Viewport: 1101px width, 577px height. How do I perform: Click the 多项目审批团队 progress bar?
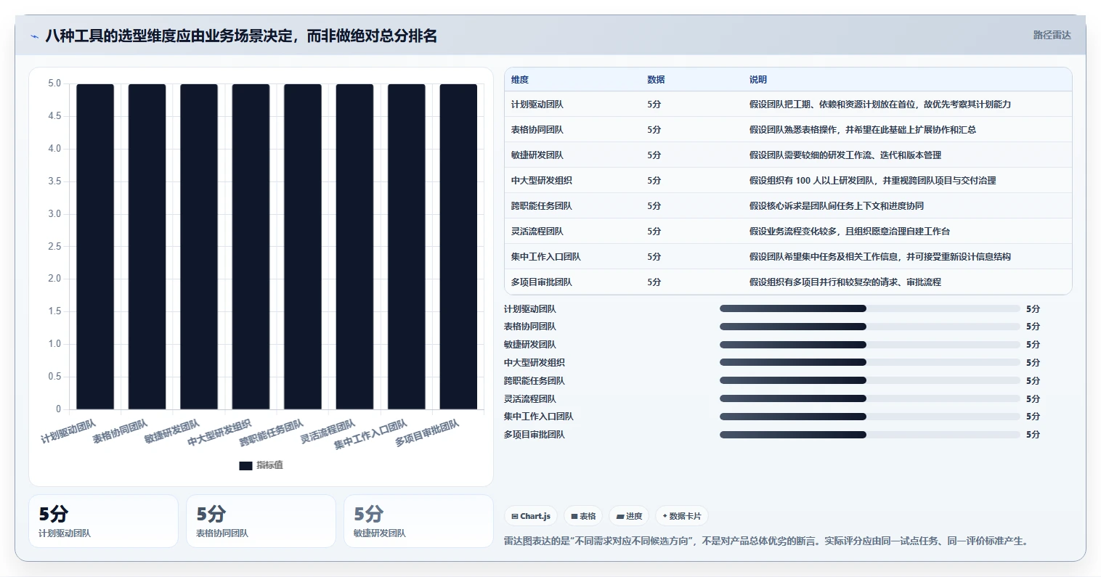tap(870, 435)
